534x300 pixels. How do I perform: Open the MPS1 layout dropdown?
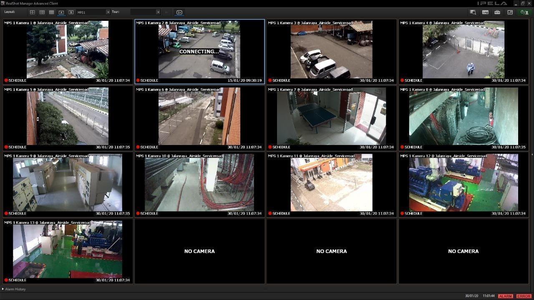point(108,12)
